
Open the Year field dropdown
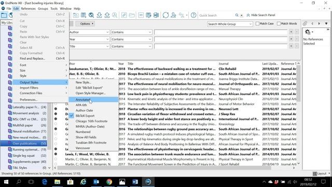107,39
